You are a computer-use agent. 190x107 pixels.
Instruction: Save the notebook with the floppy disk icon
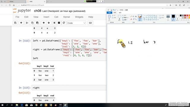[15, 23]
